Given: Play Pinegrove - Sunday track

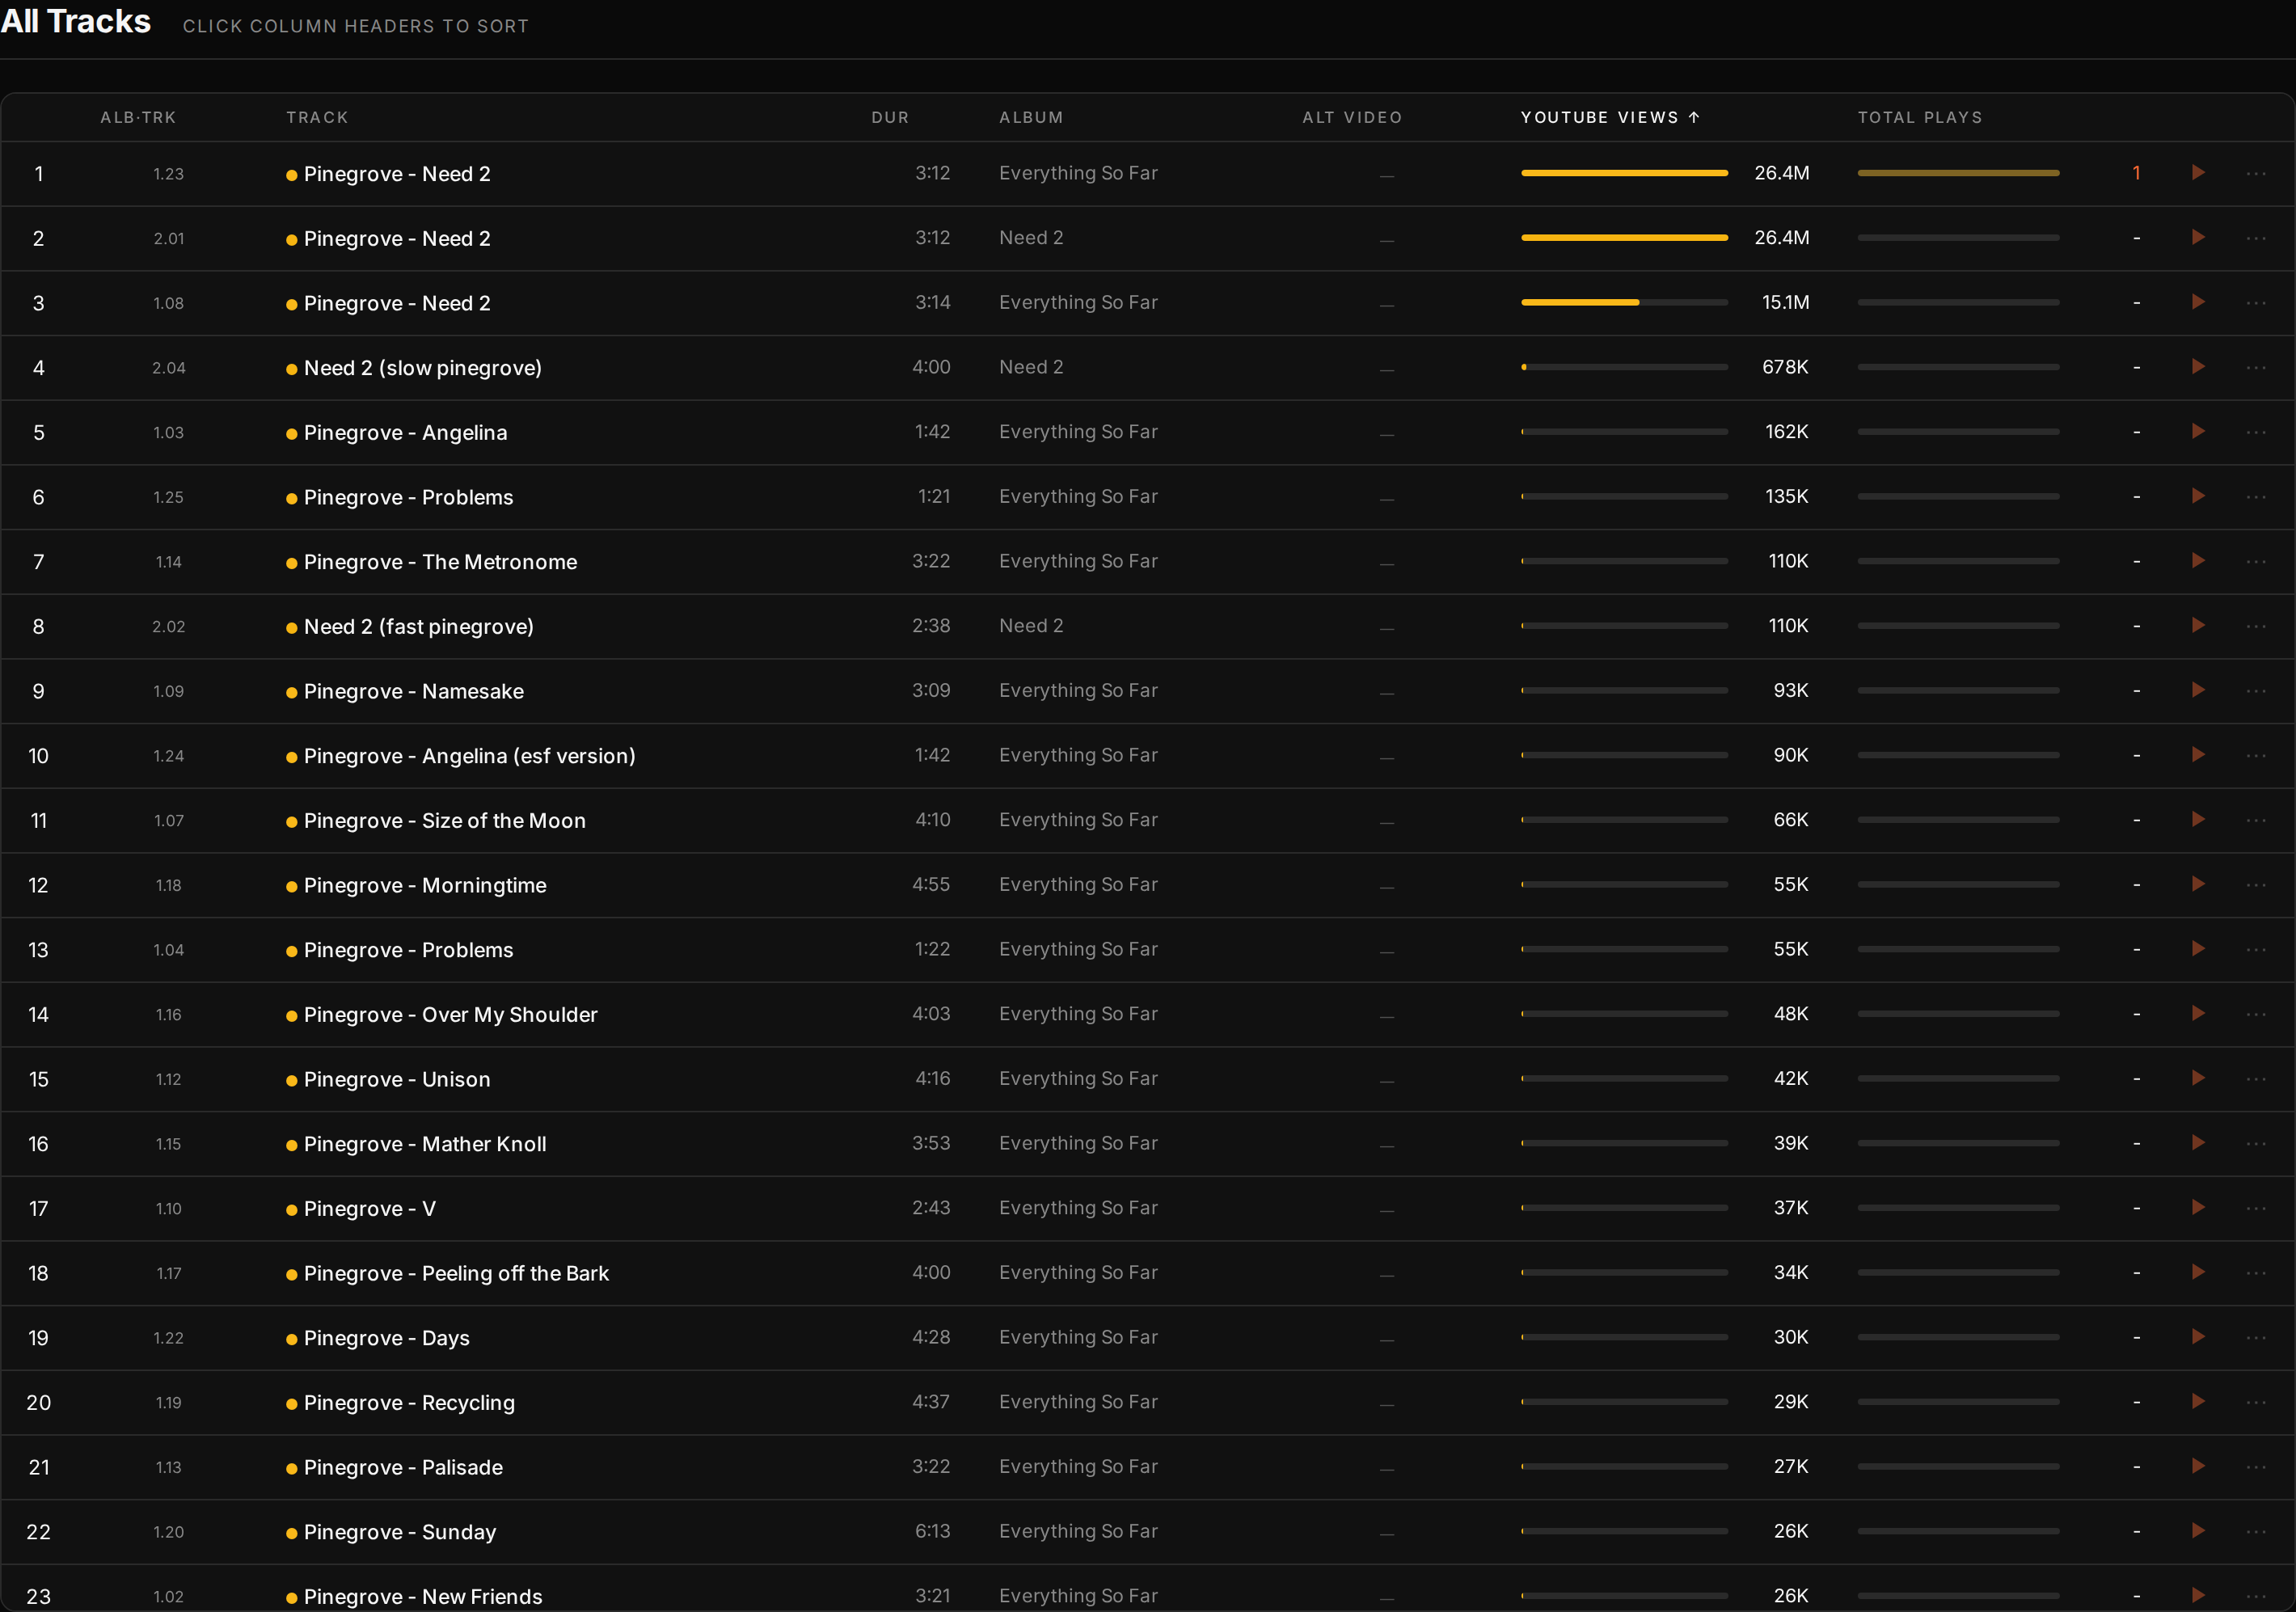Looking at the screenshot, I should point(2198,1531).
